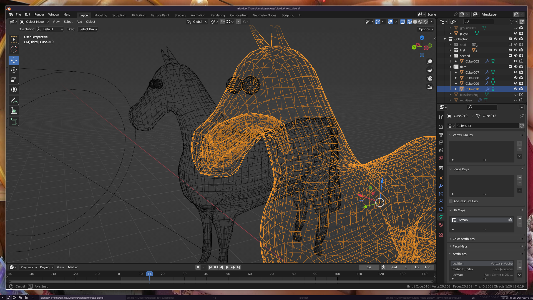Image resolution: width=533 pixels, height=300 pixels.
Task: Select the Add Cube tool
Action: tap(14, 122)
